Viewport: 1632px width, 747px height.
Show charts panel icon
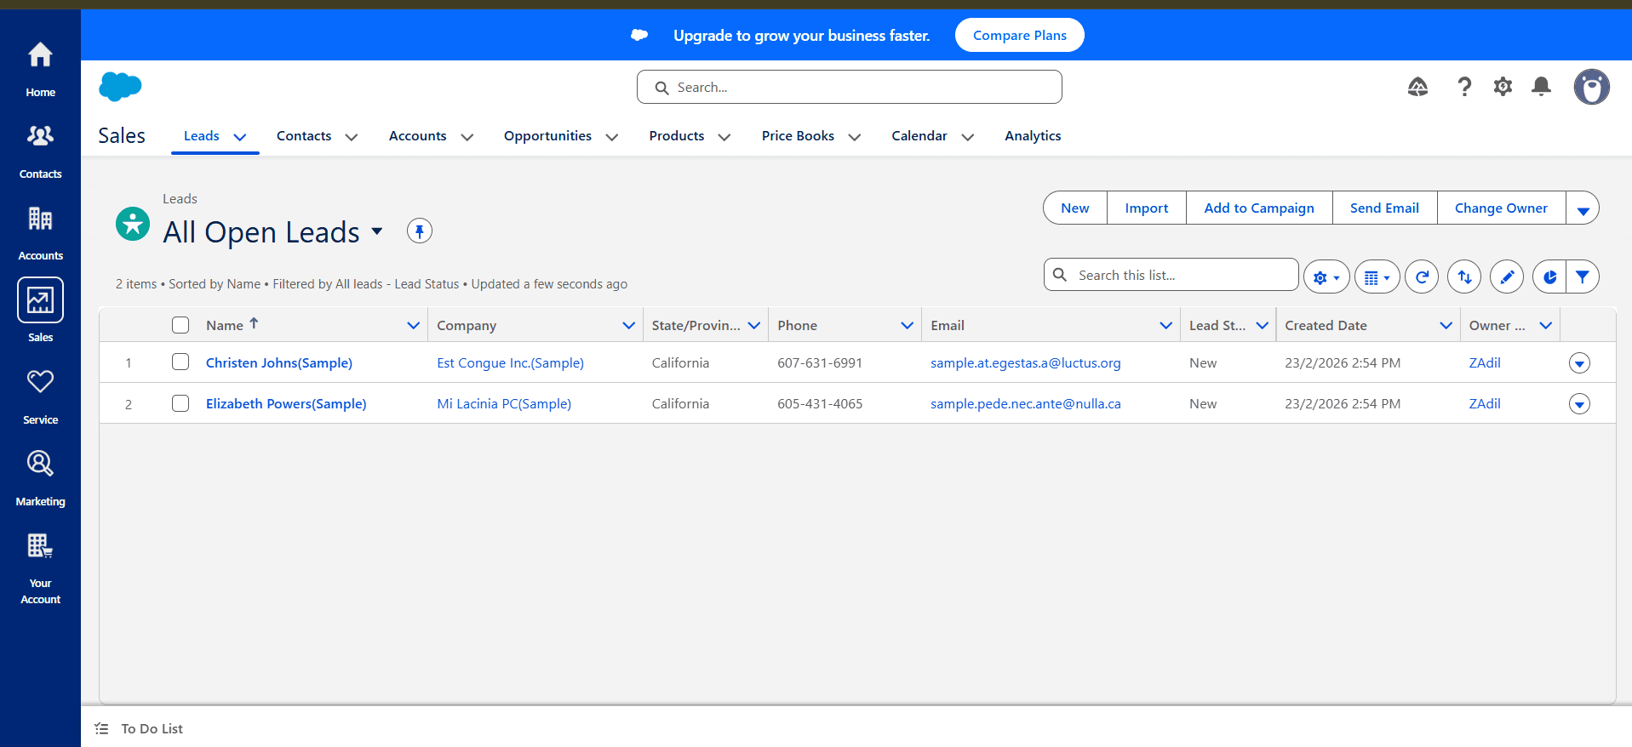coord(1549,277)
